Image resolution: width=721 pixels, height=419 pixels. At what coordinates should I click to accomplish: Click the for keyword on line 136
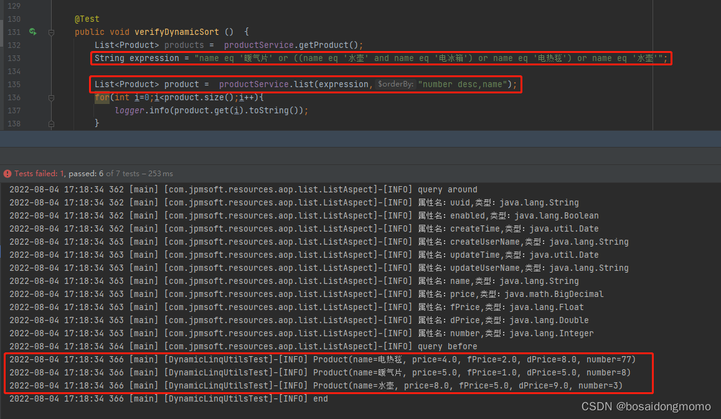(102, 98)
